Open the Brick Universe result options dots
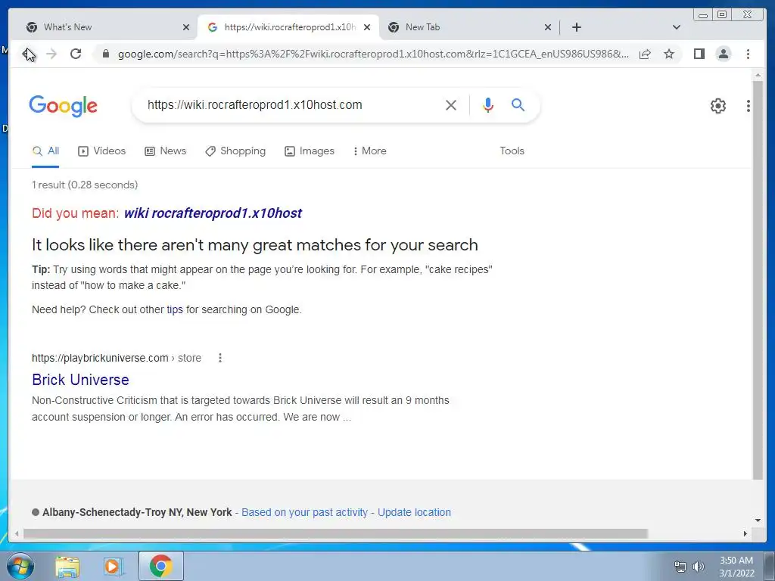The height and width of the screenshot is (581, 775). pyautogui.click(x=220, y=358)
